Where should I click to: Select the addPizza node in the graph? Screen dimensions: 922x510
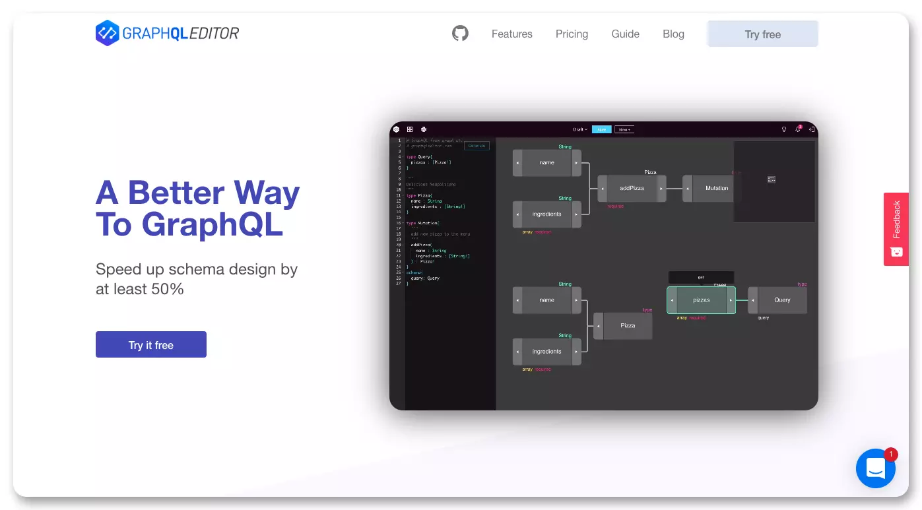pyautogui.click(x=632, y=188)
